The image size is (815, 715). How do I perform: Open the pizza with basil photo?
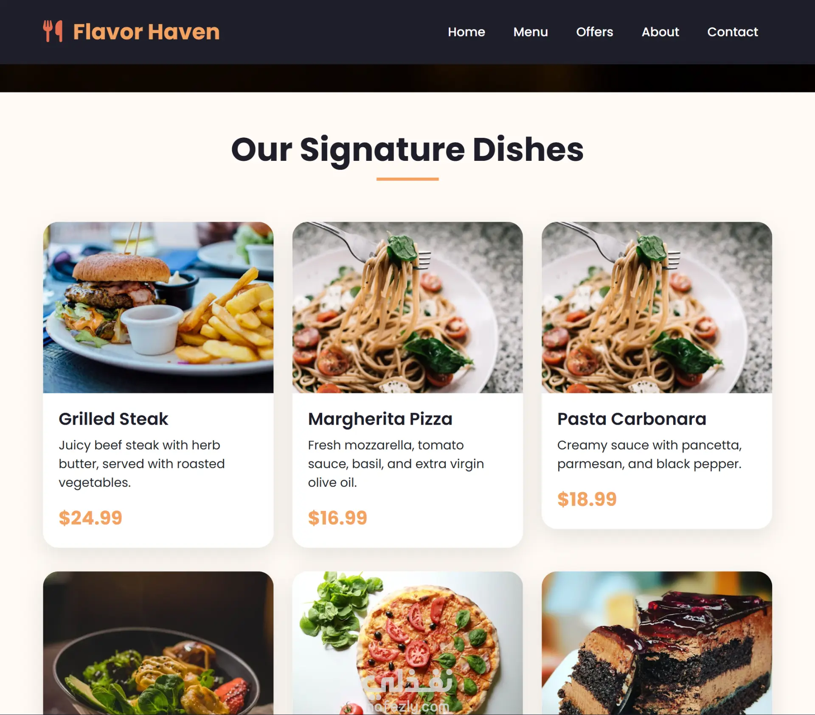pyautogui.click(x=407, y=643)
